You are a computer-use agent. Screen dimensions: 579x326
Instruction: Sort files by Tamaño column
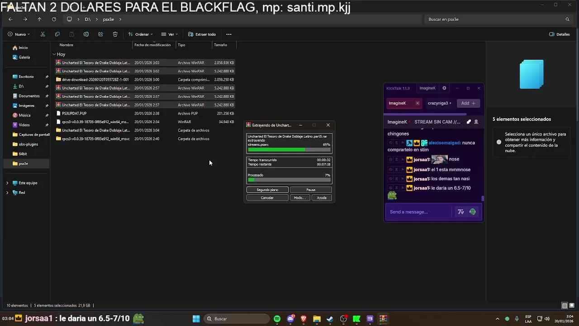[x=221, y=45]
